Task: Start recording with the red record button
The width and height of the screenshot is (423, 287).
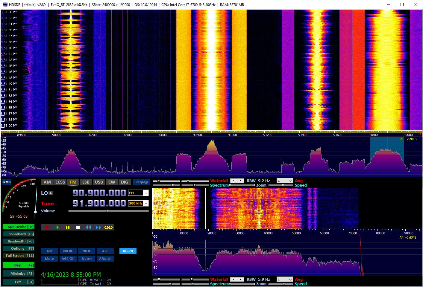Action: [x=47, y=228]
